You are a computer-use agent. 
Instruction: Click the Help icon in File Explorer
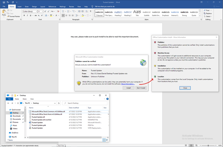108,99
